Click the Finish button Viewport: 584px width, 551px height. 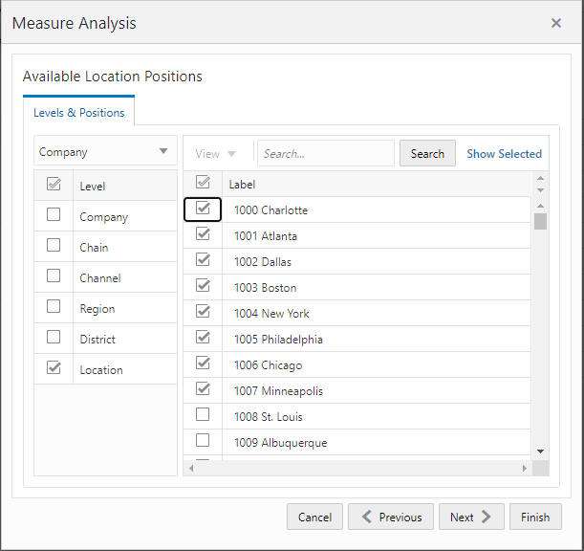point(535,517)
